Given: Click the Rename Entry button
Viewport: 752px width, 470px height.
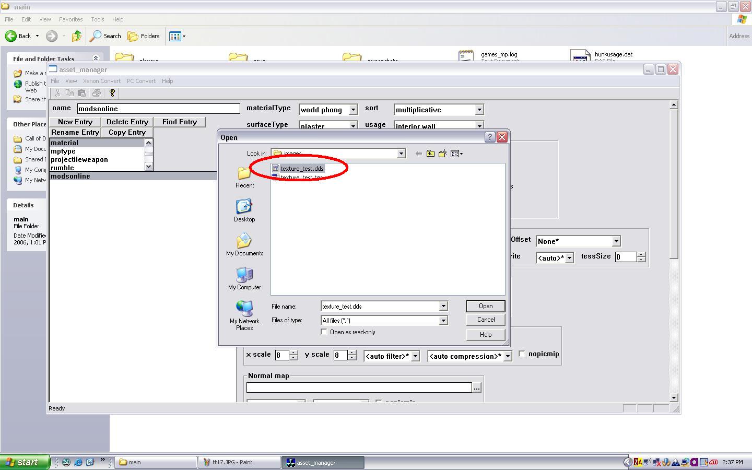Looking at the screenshot, I should tap(75, 132).
